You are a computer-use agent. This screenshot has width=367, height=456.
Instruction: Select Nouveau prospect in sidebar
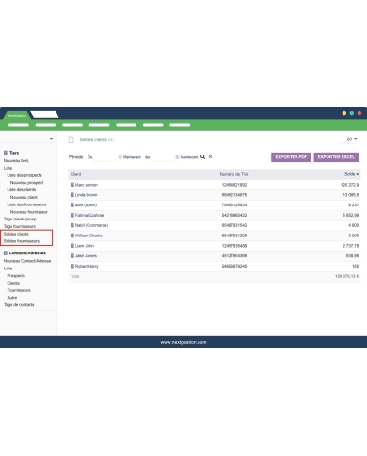click(26, 183)
